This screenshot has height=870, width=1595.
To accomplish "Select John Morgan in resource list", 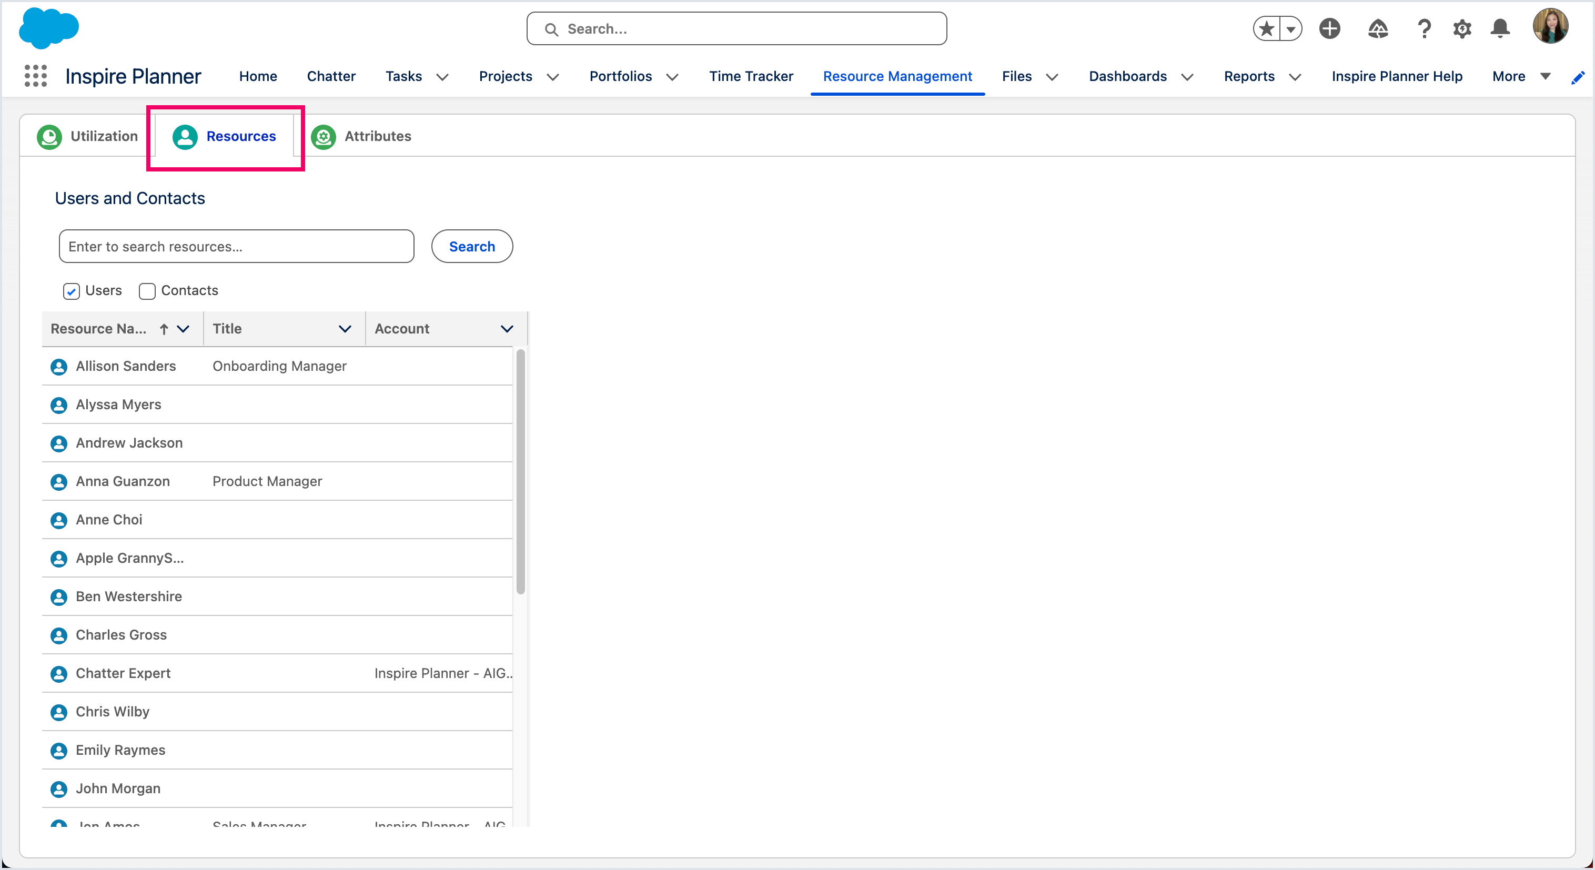I will pyautogui.click(x=277, y=789).
